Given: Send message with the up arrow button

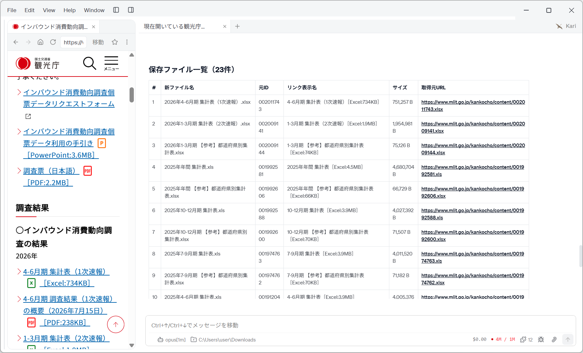Looking at the screenshot, I should point(568,340).
